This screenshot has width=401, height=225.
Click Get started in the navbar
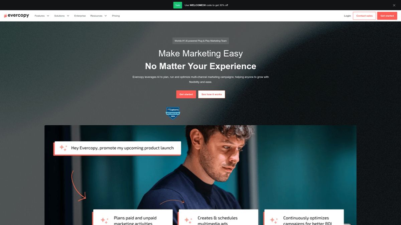click(x=387, y=16)
